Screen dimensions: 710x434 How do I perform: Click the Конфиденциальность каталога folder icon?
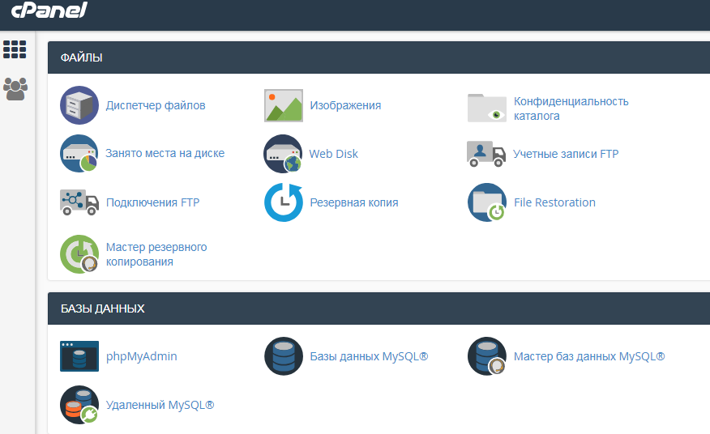tap(487, 108)
